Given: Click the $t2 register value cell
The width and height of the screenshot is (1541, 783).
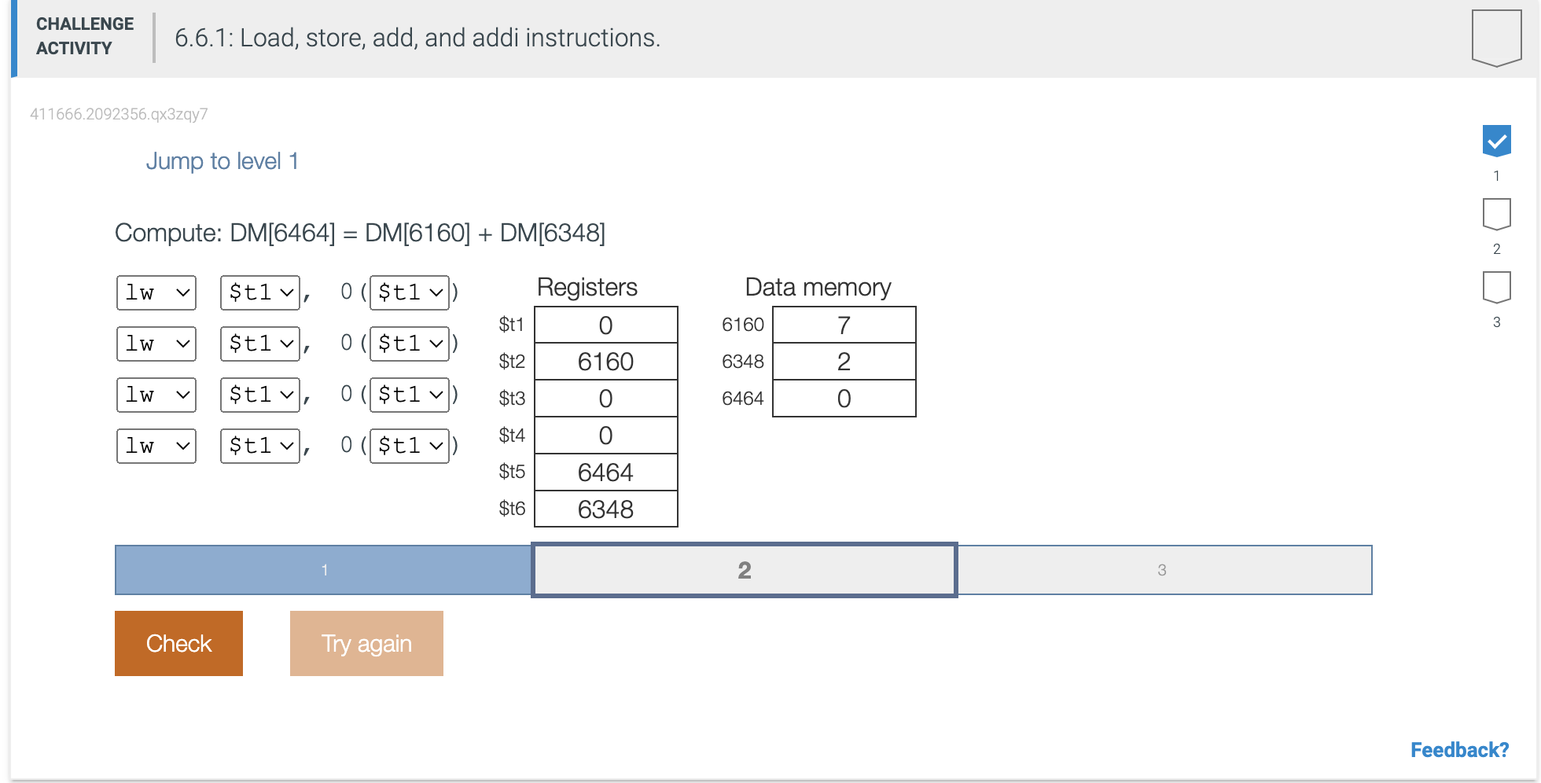Looking at the screenshot, I should coord(605,361).
